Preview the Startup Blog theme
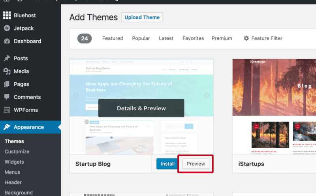The height and width of the screenshot is (196, 316). [196, 164]
